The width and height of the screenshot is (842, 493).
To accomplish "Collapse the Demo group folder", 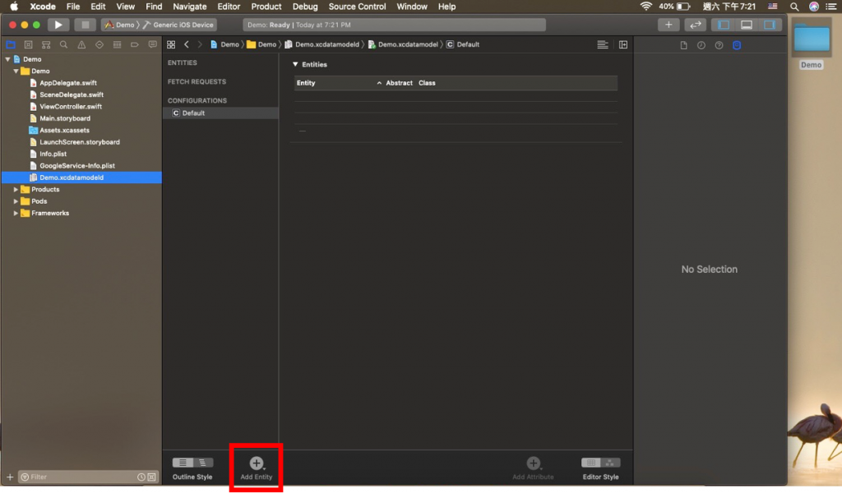I will [16, 71].
